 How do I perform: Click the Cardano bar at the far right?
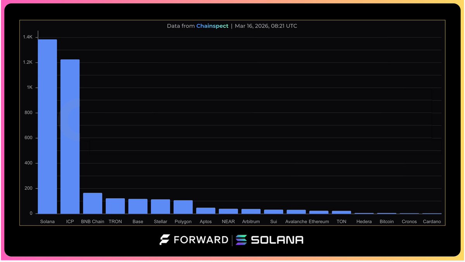pos(432,213)
